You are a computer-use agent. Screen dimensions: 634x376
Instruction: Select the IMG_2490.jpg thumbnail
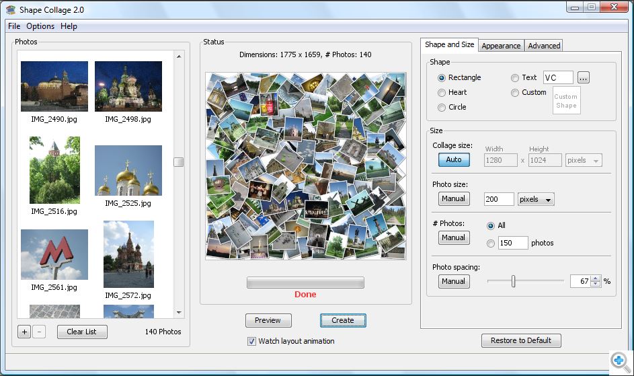click(54, 86)
